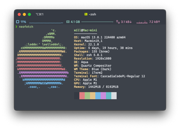The height and width of the screenshot is (129, 180).
Task: Click the green prompt chevron before neofetch
Action: tap(16, 27)
